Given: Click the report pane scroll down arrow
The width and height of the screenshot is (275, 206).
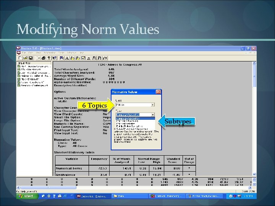Looking at the screenshot, I should (x=254, y=174).
